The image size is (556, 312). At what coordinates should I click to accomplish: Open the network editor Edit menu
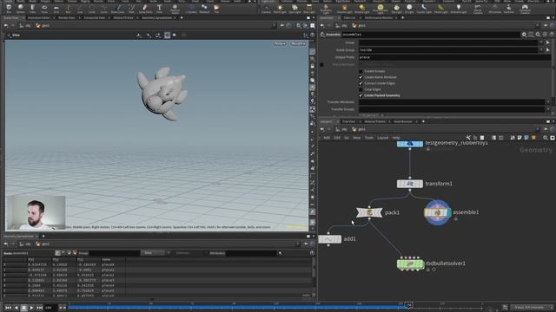(x=337, y=138)
